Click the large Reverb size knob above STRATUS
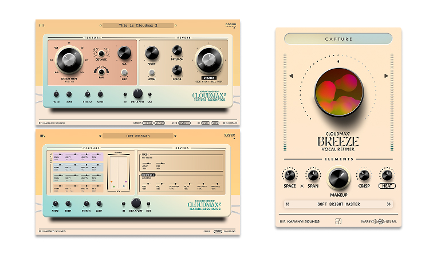This screenshot has height=254, width=437. click(208, 60)
